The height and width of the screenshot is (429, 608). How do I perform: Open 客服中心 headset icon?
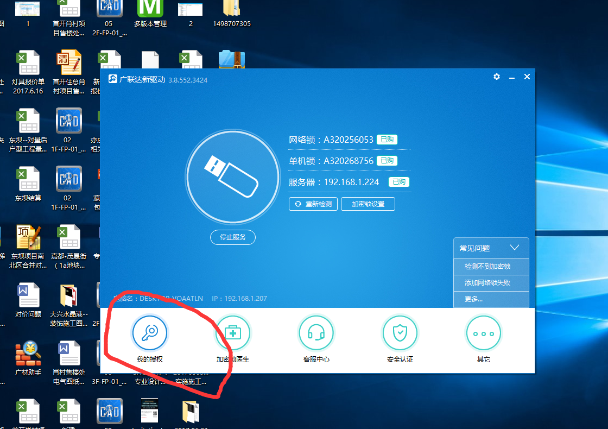pos(316,333)
